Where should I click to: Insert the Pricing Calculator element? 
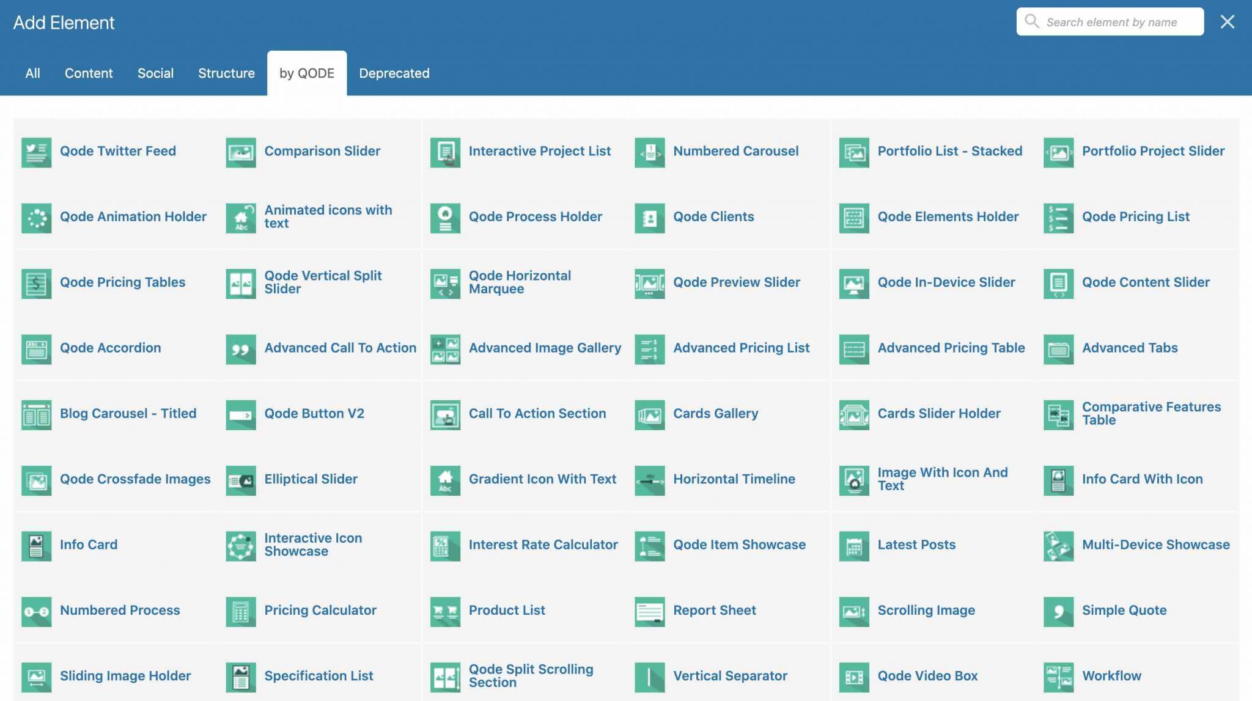tap(320, 611)
